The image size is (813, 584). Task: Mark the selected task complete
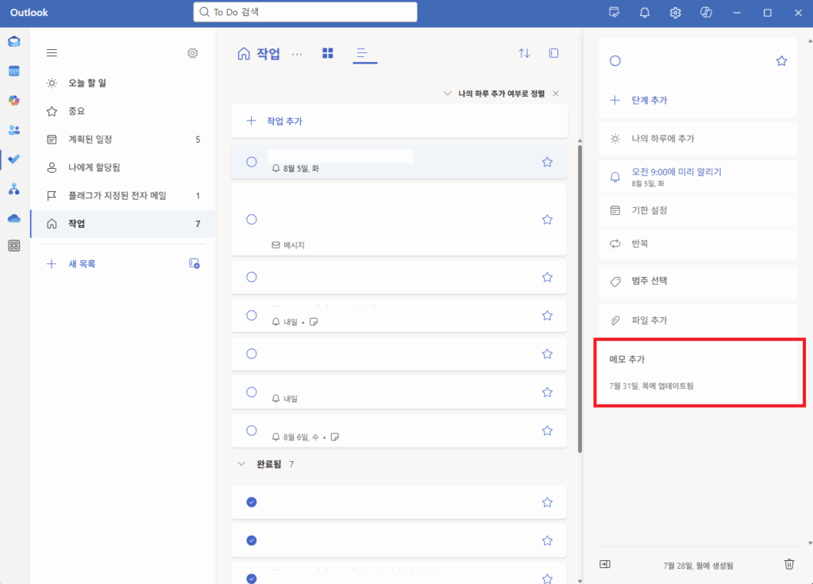615,60
